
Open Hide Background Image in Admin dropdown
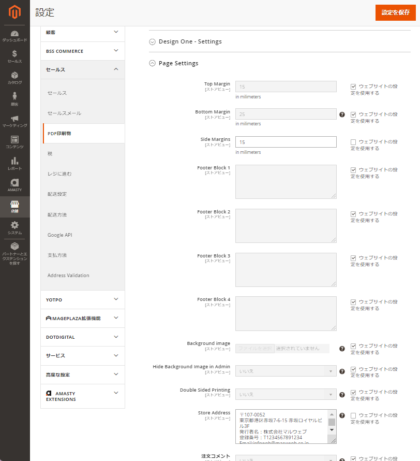[286, 371]
